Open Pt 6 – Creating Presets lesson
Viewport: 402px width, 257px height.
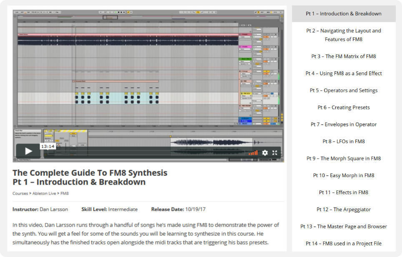tap(344, 107)
